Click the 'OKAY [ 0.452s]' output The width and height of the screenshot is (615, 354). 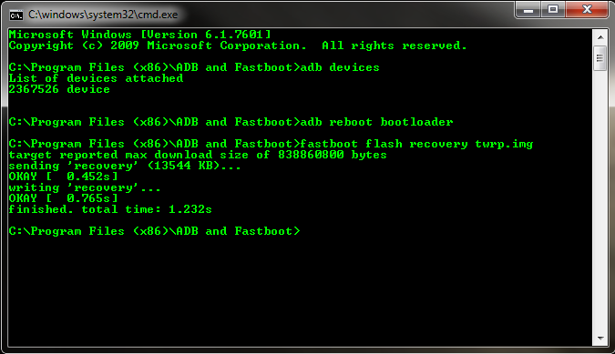tap(63, 177)
